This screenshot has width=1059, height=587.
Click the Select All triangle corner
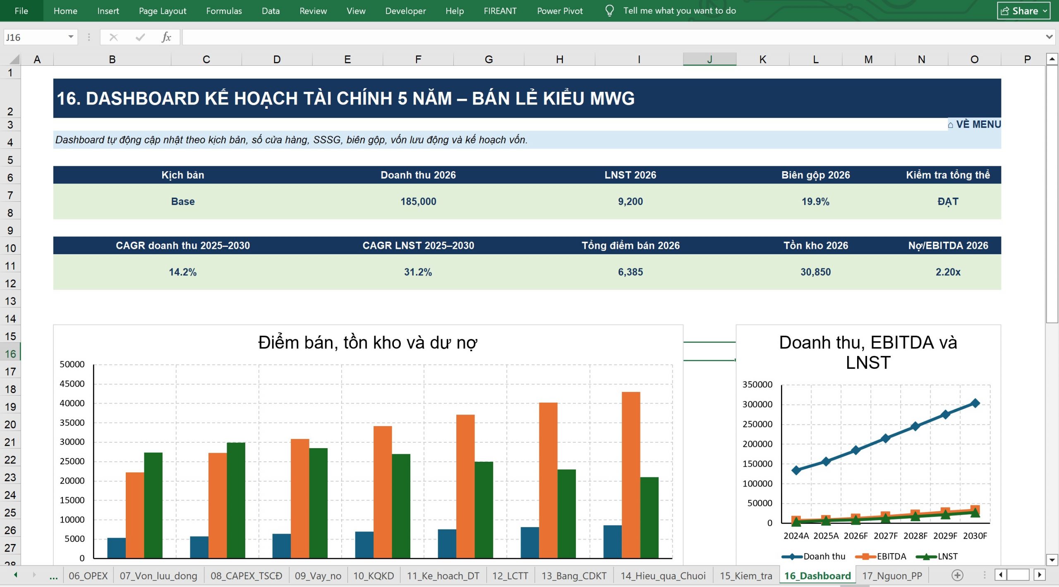(x=14, y=60)
